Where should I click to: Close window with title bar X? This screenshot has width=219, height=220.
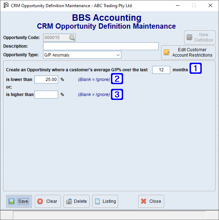(x=210, y=6)
